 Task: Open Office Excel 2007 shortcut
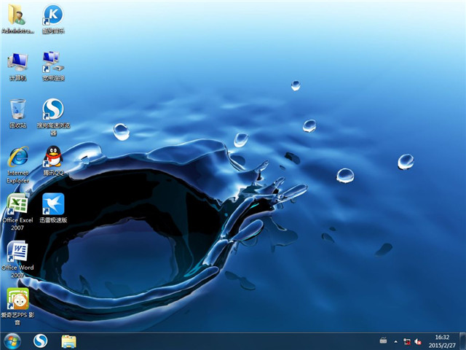pos(17,205)
